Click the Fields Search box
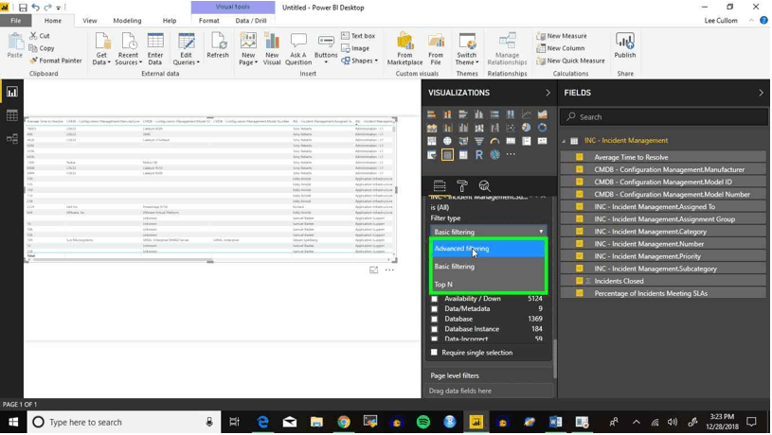This screenshot has height=435, width=772. [x=664, y=117]
